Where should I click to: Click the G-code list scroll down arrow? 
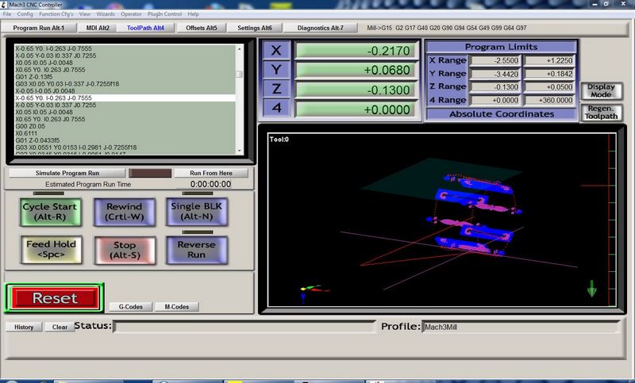click(x=240, y=151)
